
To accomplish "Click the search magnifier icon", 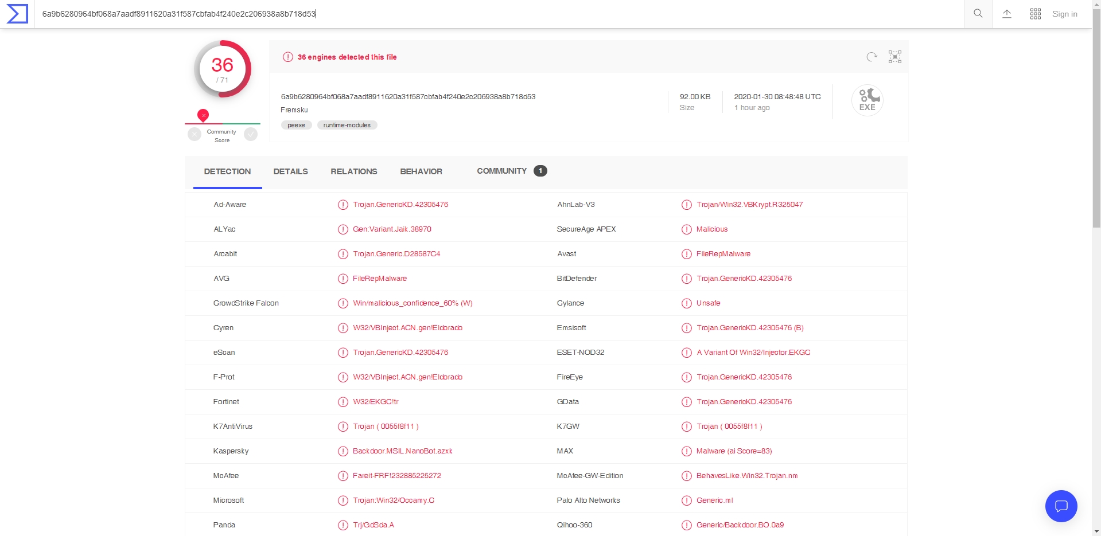I will [978, 14].
